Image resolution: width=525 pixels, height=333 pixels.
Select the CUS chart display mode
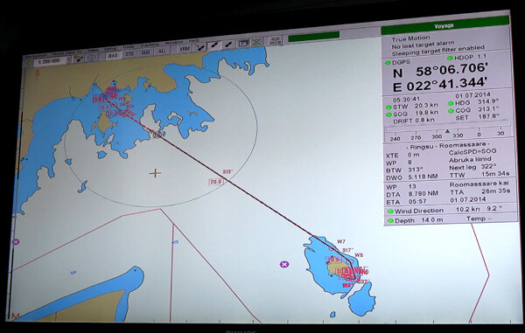[x=145, y=52]
